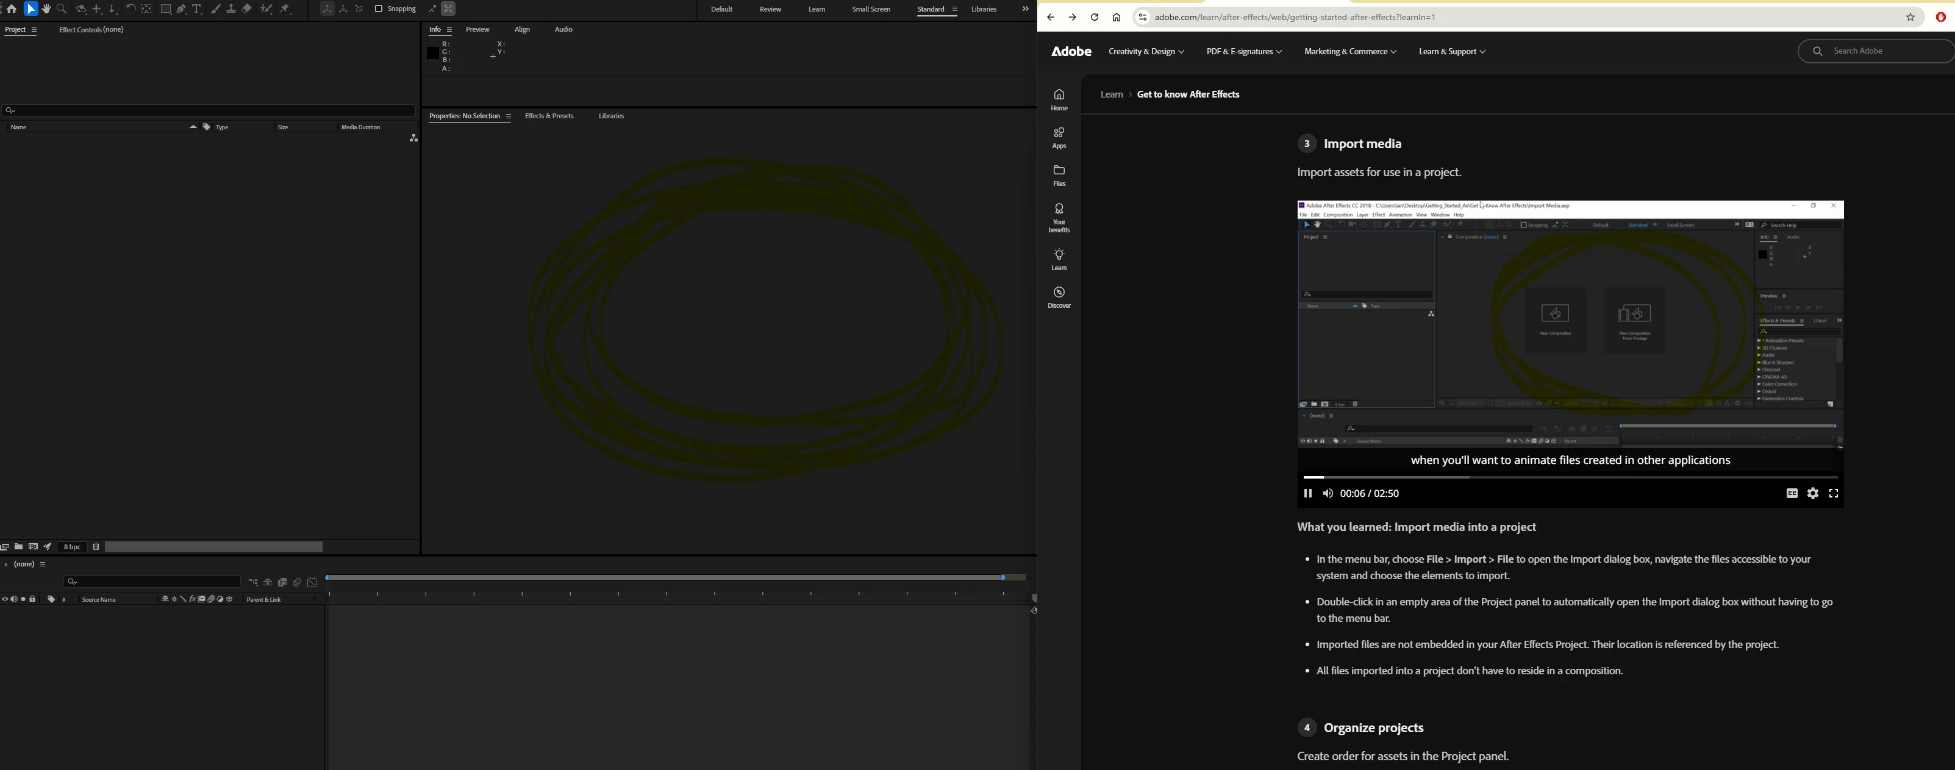
Task: Select the Type tool
Action: click(198, 9)
